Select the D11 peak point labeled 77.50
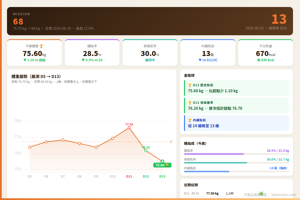Screen dimensions: 300x200 click(129, 128)
